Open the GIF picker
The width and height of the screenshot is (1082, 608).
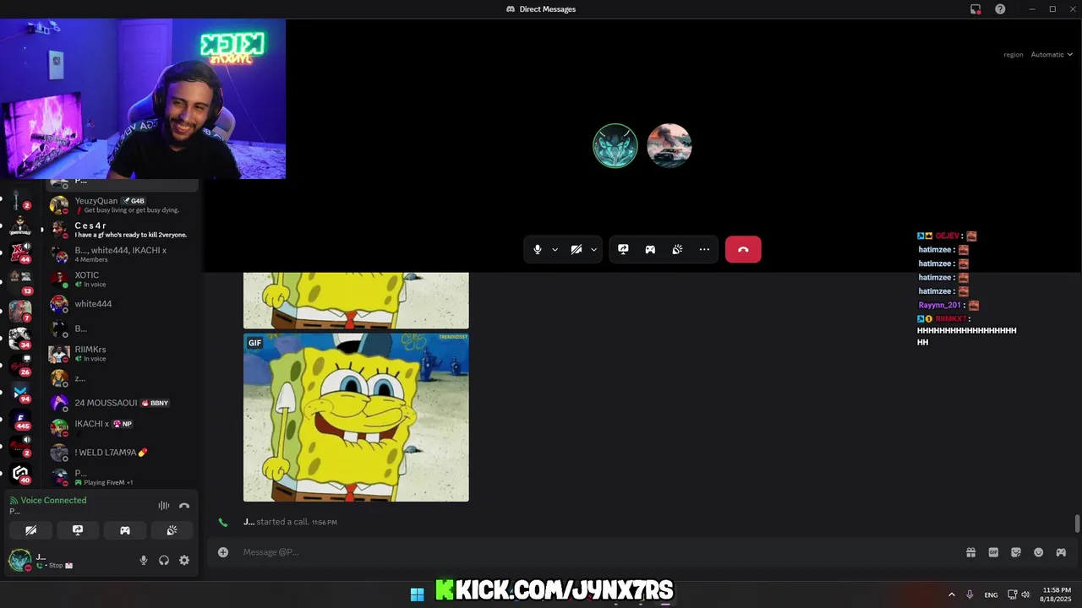pyautogui.click(x=993, y=552)
